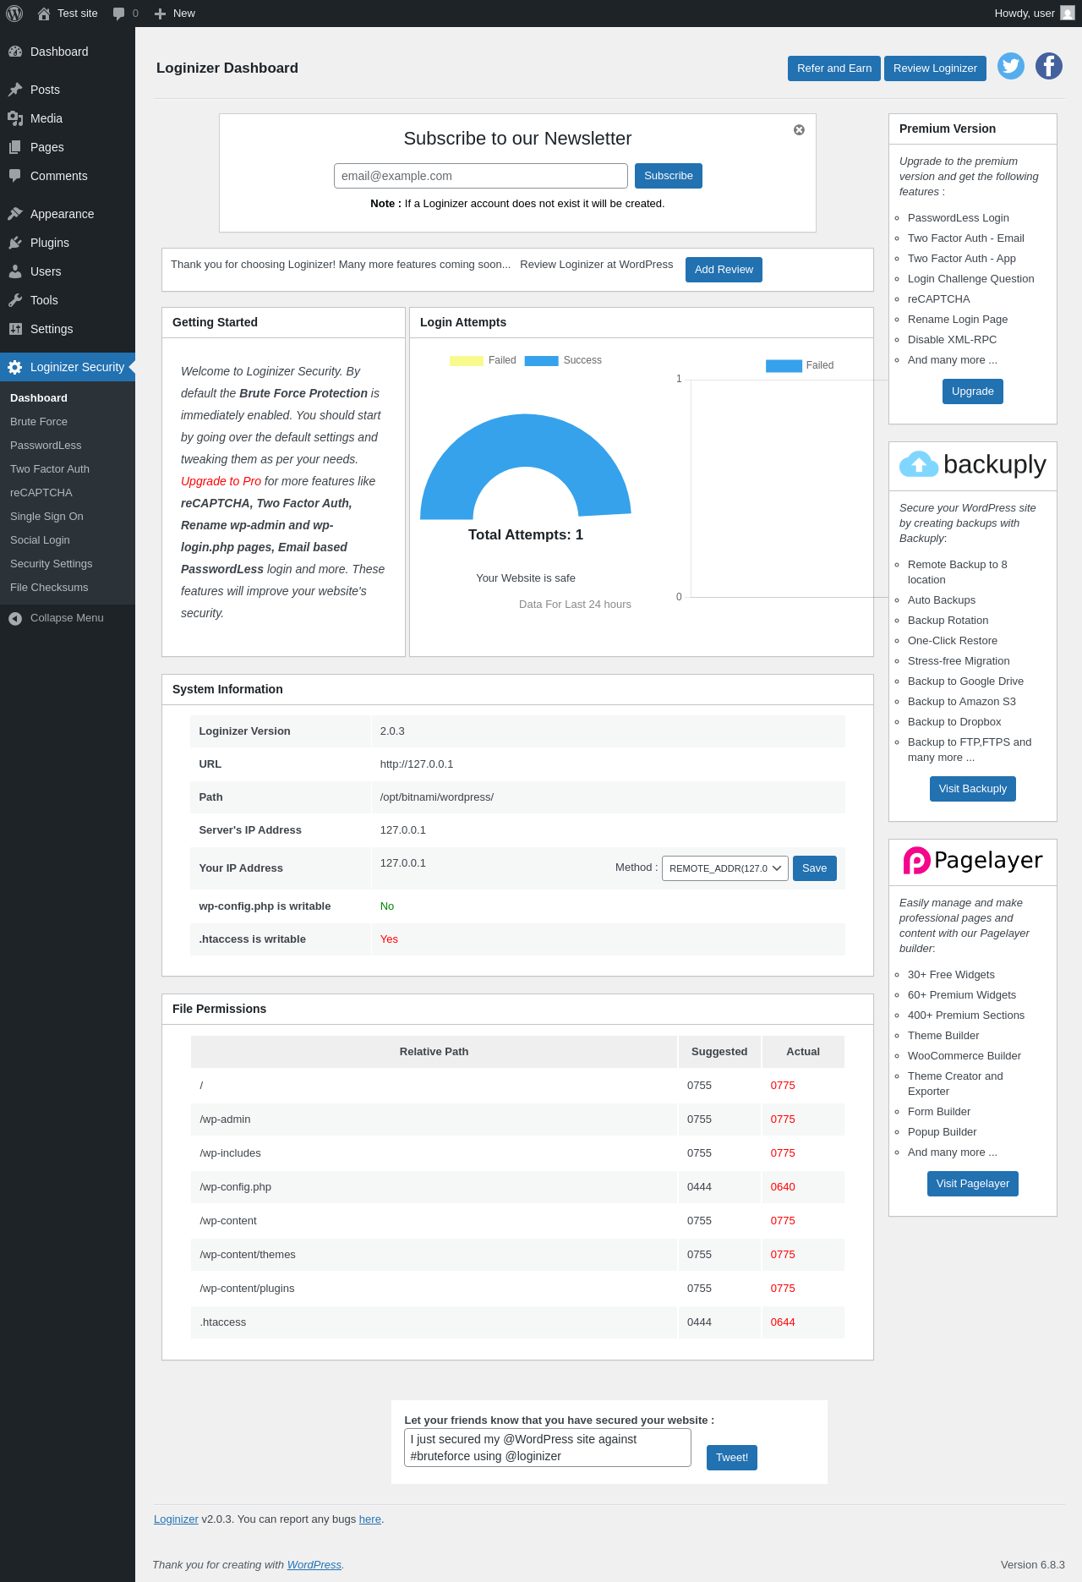Click the tweet message text box
Image resolution: width=1082 pixels, height=1582 pixels.
548,1448
